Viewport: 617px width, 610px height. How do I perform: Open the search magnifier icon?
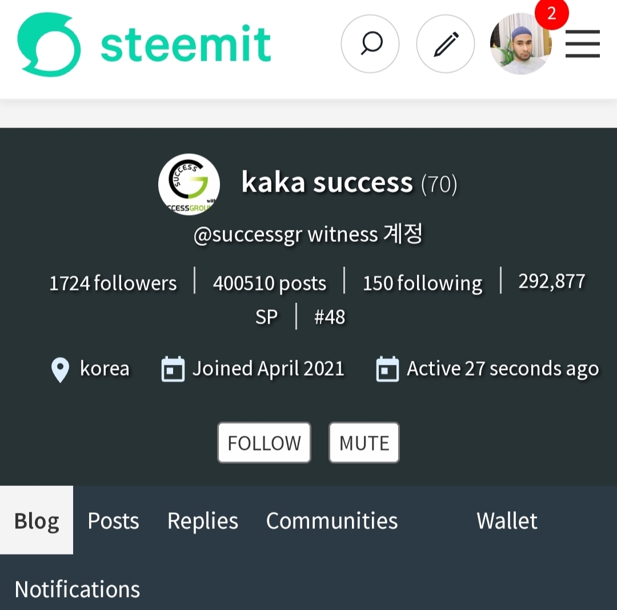tap(370, 43)
